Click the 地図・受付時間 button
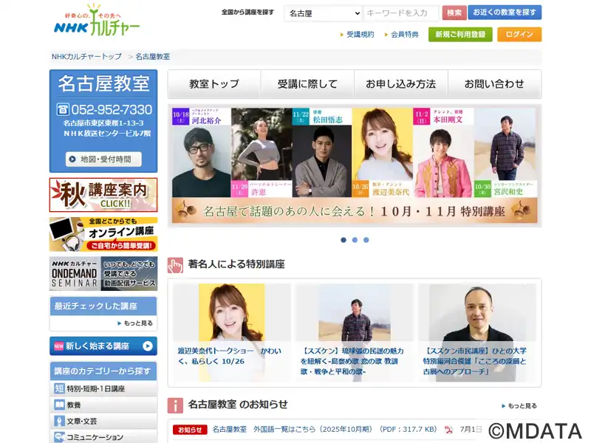 (103, 159)
